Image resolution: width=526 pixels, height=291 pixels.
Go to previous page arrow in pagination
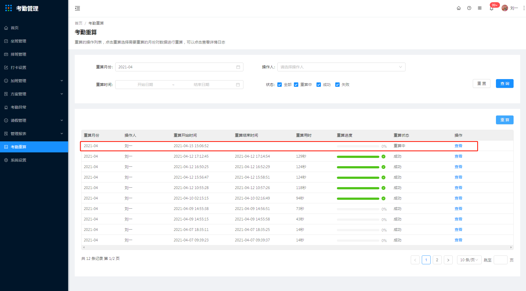415,260
